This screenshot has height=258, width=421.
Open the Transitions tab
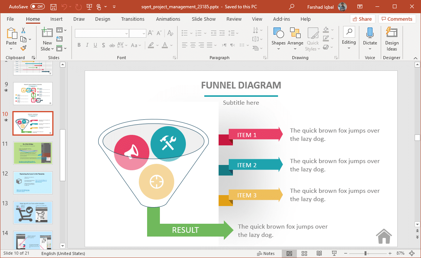(133, 19)
